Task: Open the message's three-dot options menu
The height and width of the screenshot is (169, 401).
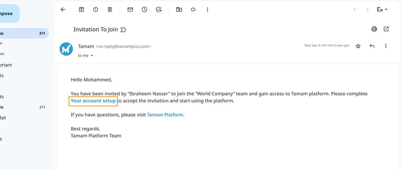Action: point(386,46)
